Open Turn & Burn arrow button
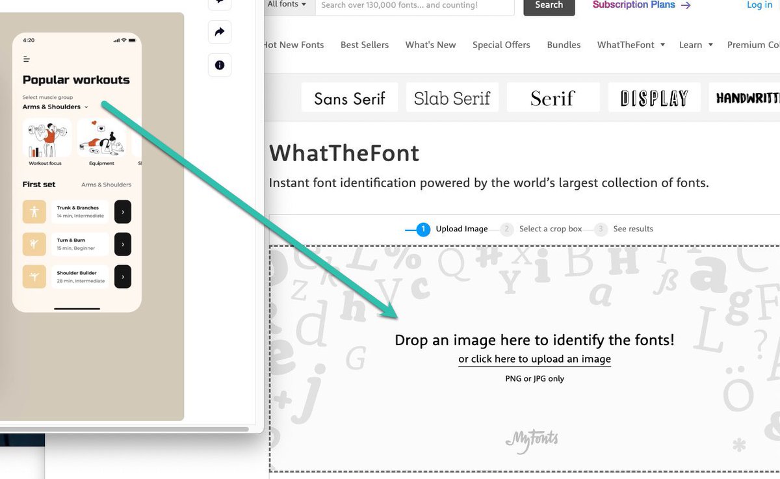780x479 pixels. pos(123,244)
